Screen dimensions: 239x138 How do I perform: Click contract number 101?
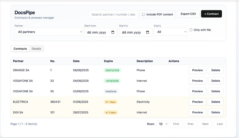pyautogui.click(x=52, y=112)
